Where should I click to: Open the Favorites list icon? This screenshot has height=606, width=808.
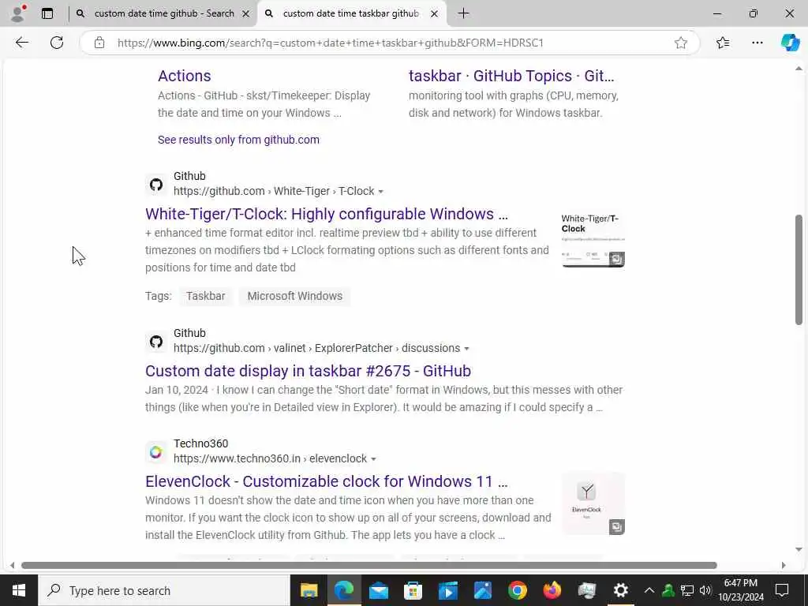point(723,43)
